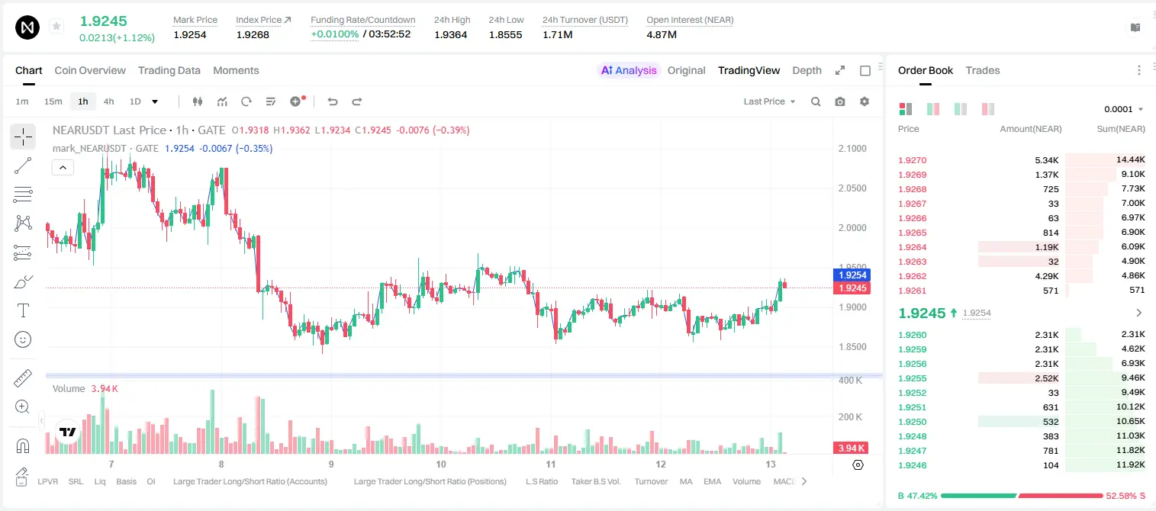This screenshot has height=511, width=1156.
Task: Click the AI Analysis button
Action: [628, 70]
